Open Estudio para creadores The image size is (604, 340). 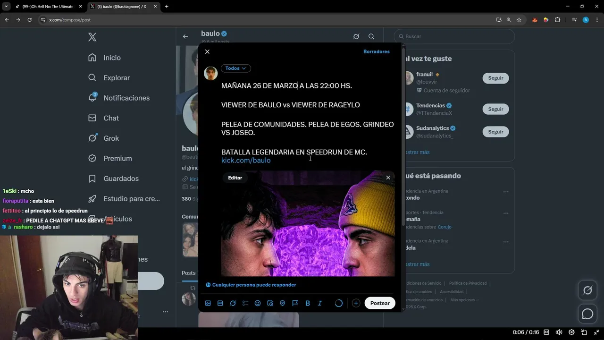(124, 199)
